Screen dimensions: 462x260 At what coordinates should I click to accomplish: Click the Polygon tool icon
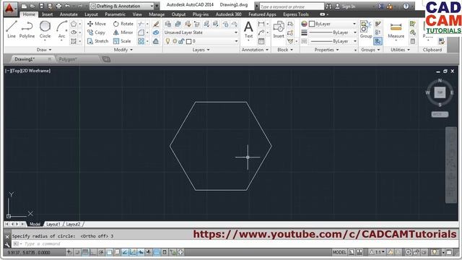[x=74, y=24]
